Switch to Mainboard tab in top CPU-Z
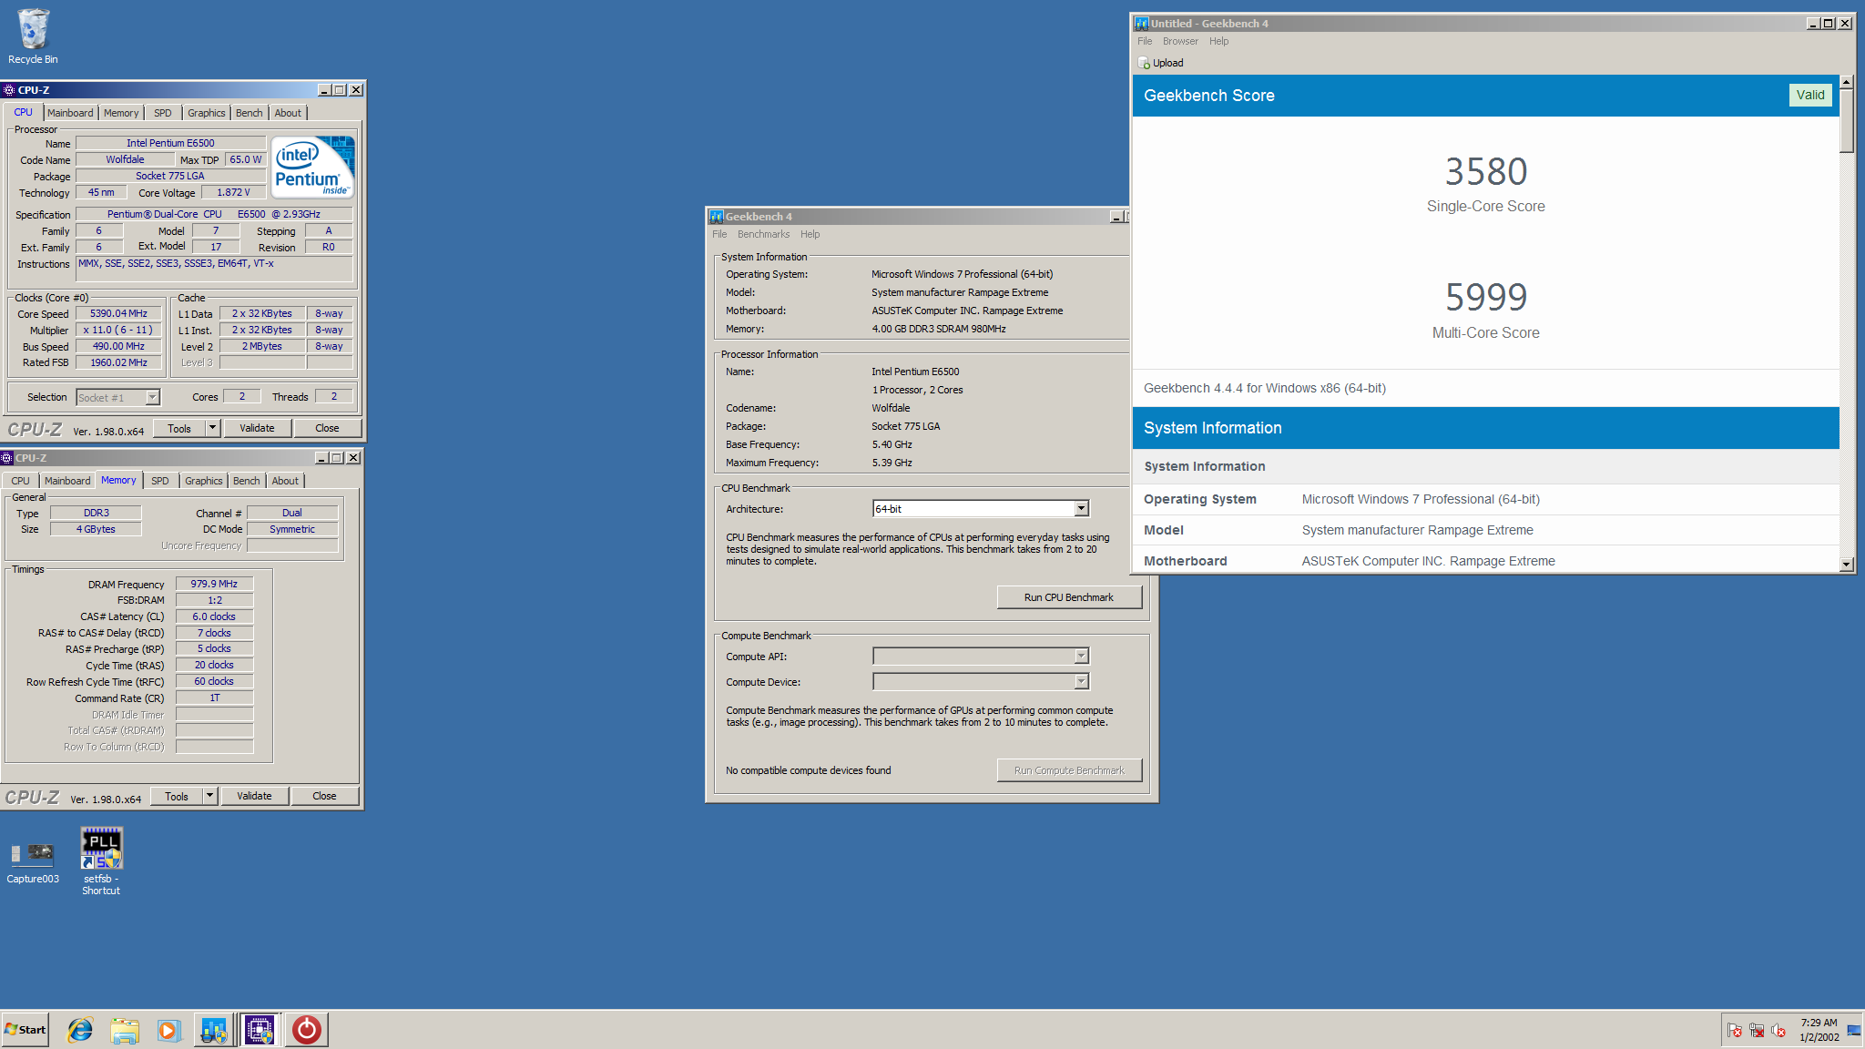Viewport: 1865px width, 1049px height. click(x=70, y=113)
